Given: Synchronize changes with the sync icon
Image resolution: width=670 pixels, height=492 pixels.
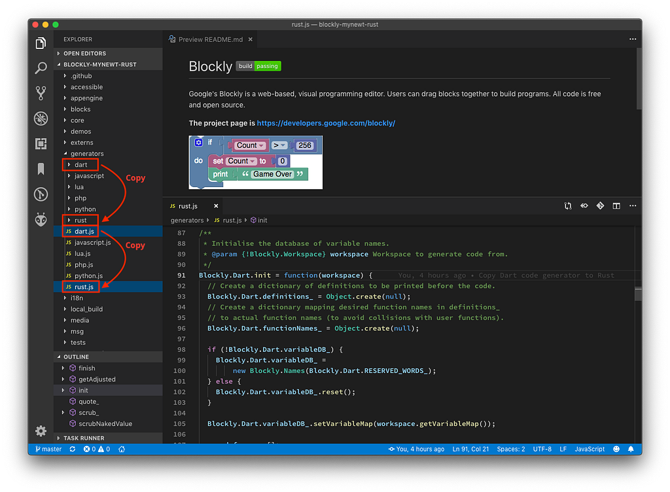Looking at the screenshot, I should 72,449.
